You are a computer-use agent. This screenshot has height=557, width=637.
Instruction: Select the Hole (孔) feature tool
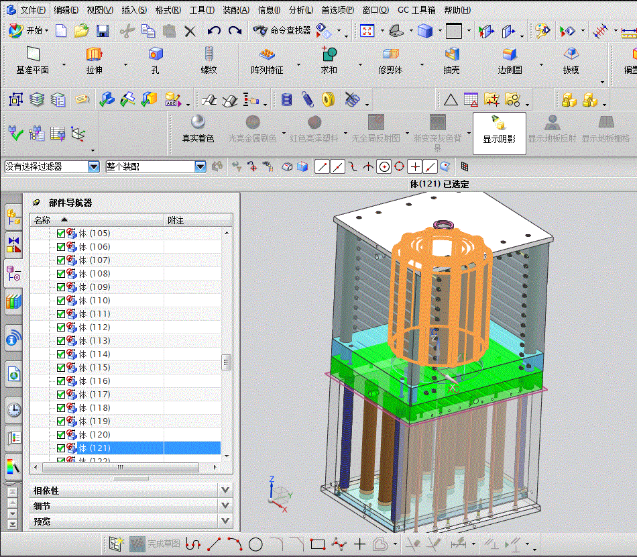(156, 55)
